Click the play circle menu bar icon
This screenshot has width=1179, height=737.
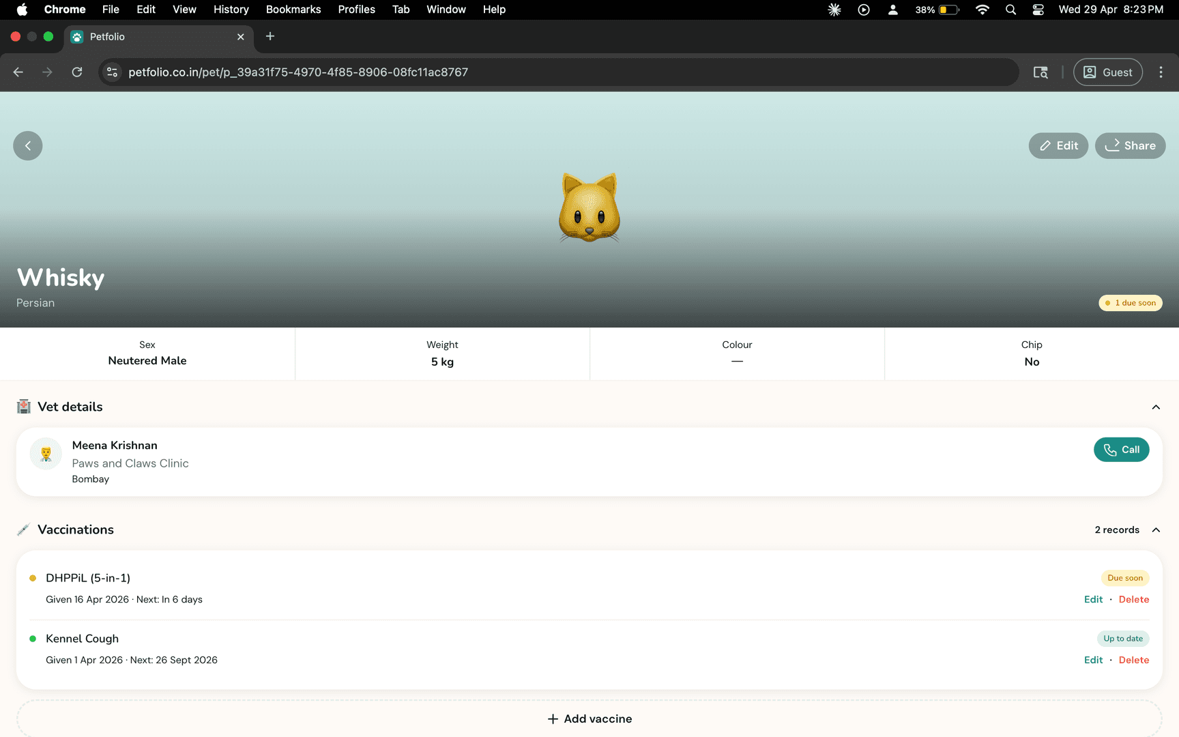click(864, 10)
